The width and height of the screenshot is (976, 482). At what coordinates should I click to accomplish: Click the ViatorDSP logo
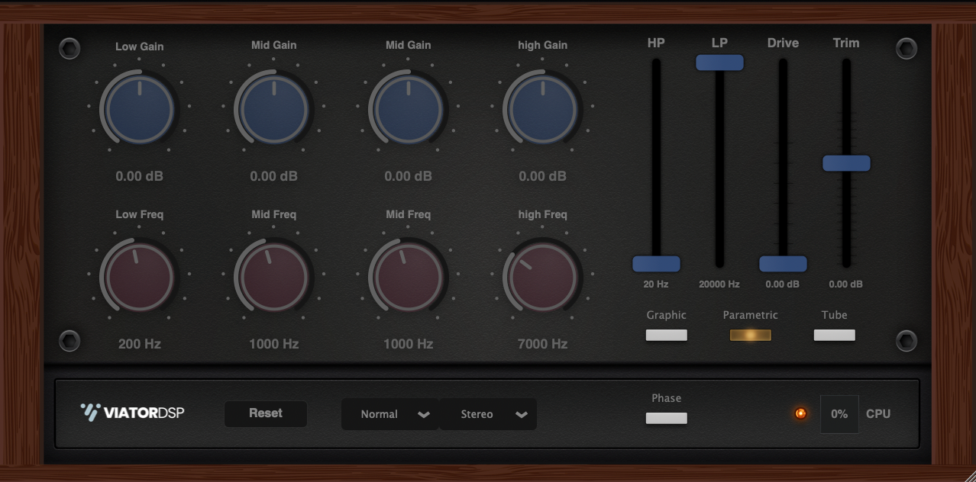[133, 413]
